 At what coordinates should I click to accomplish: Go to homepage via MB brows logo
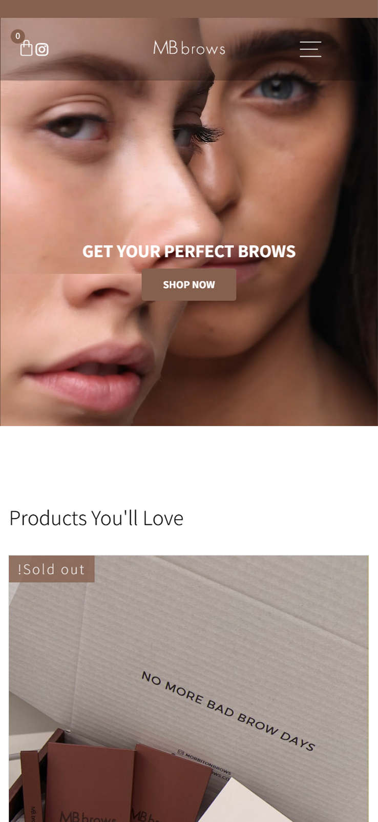point(189,48)
